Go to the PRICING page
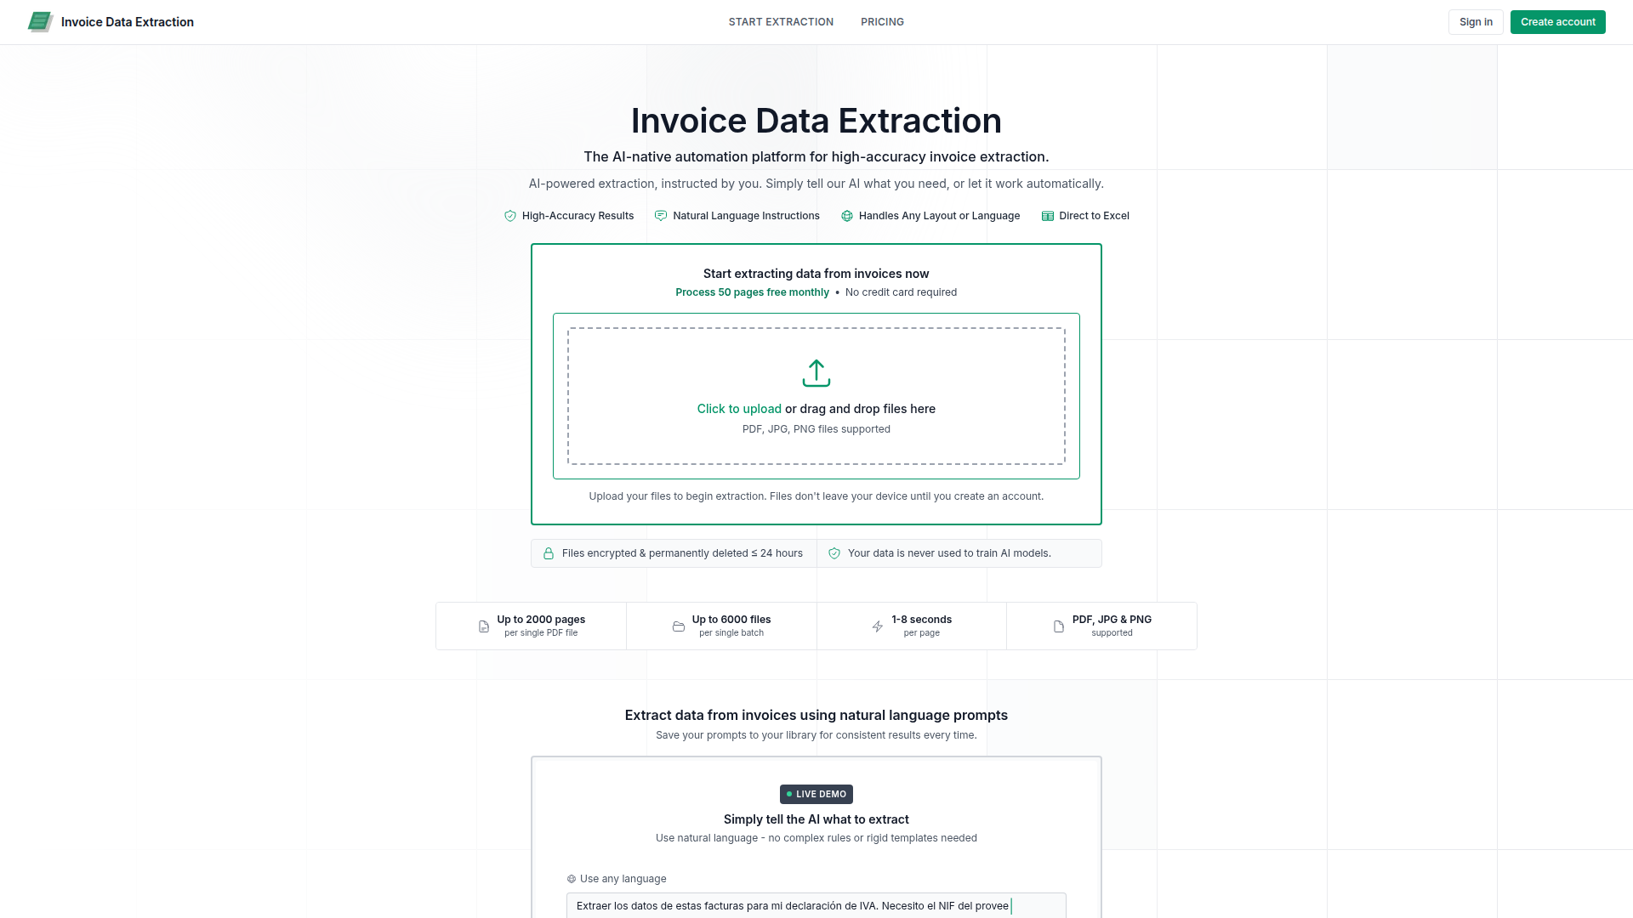The height and width of the screenshot is (918, 1633). pos(882,22)
